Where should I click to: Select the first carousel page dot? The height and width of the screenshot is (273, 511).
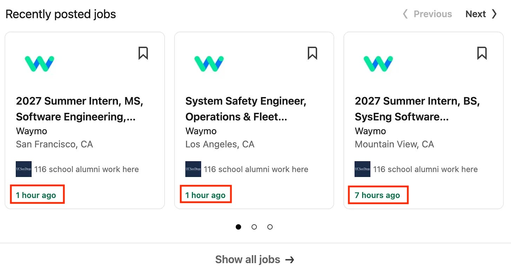tap(239, 227)
